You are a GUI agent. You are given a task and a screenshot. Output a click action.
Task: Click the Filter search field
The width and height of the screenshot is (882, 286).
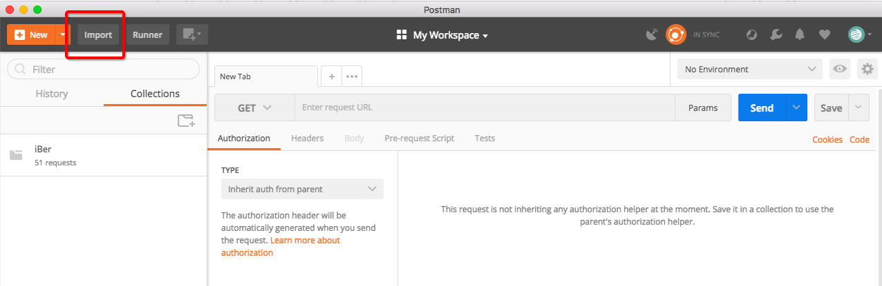[x=103, y=69]
